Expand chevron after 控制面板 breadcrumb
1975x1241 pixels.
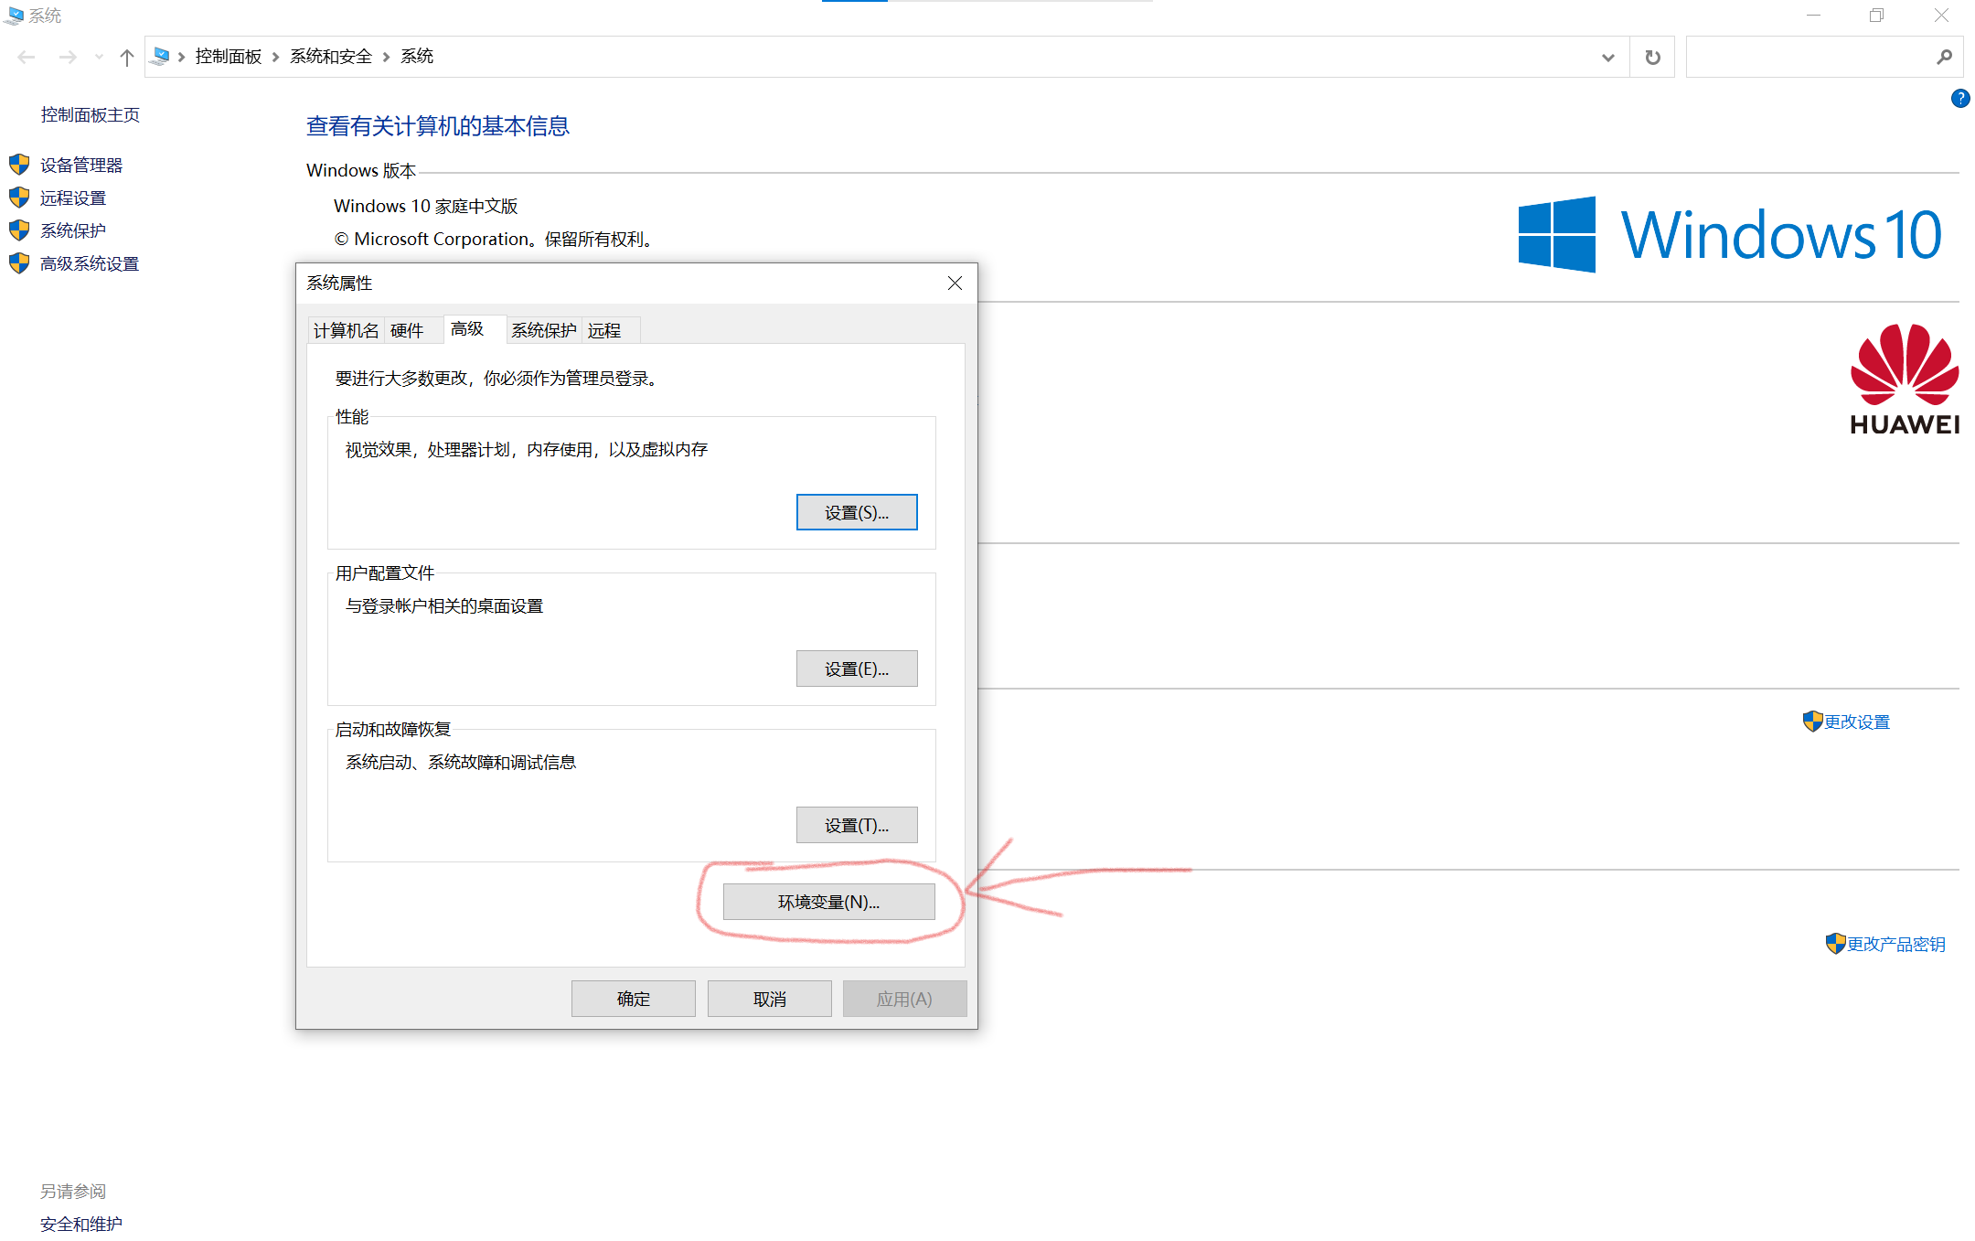click(275, 57)
